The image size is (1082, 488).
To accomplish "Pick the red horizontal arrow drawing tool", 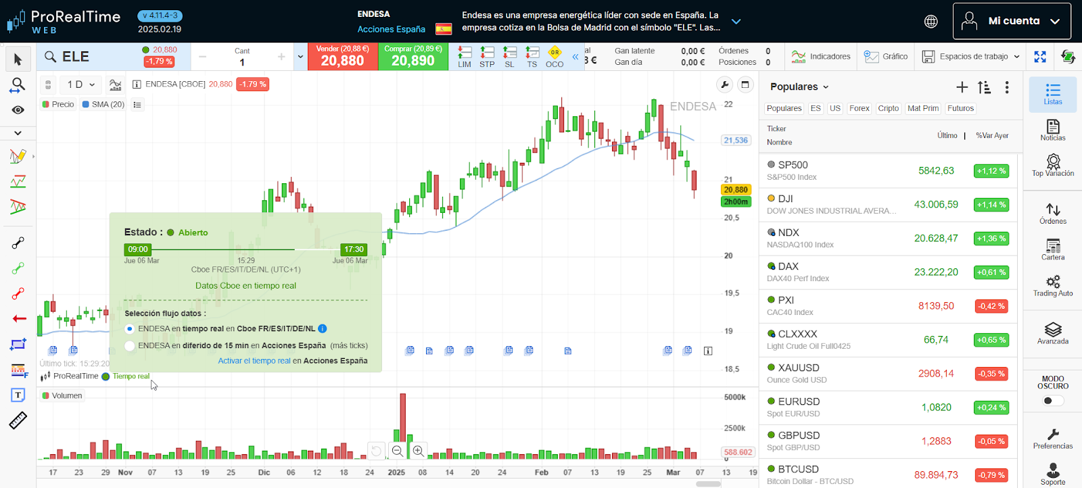I will click(x=19, y=318).
